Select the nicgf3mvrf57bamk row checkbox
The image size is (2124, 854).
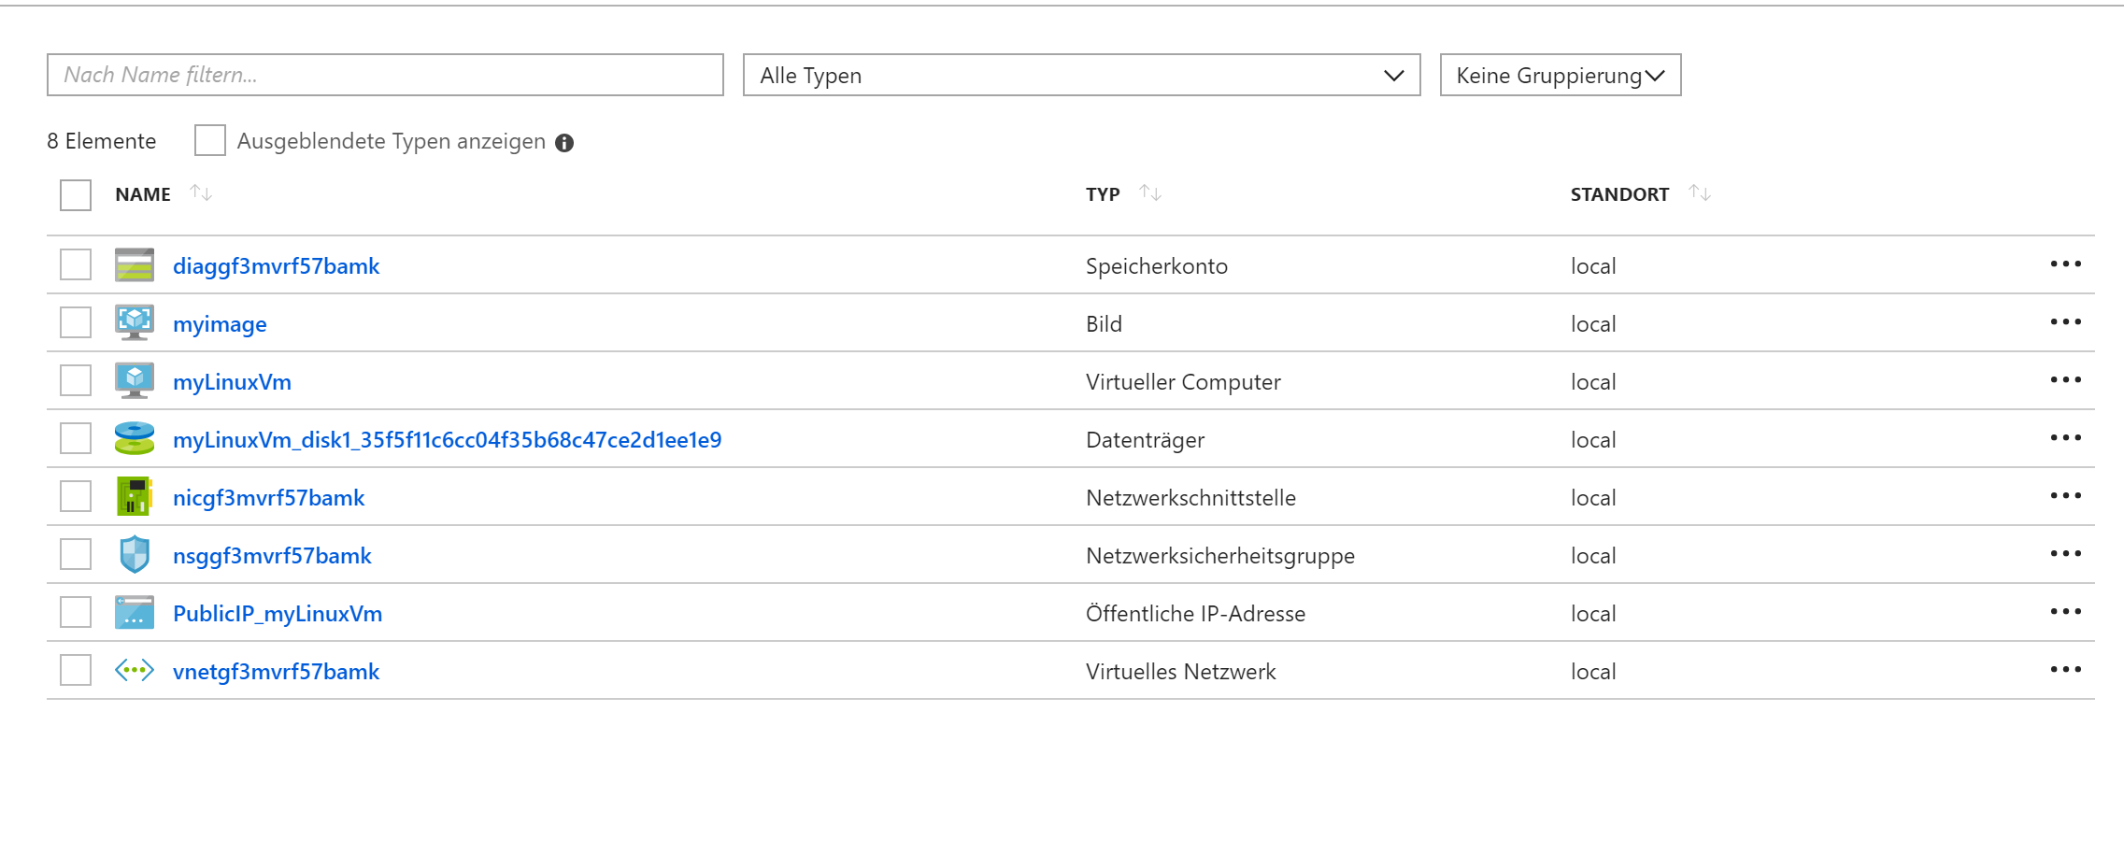(76, 496)
